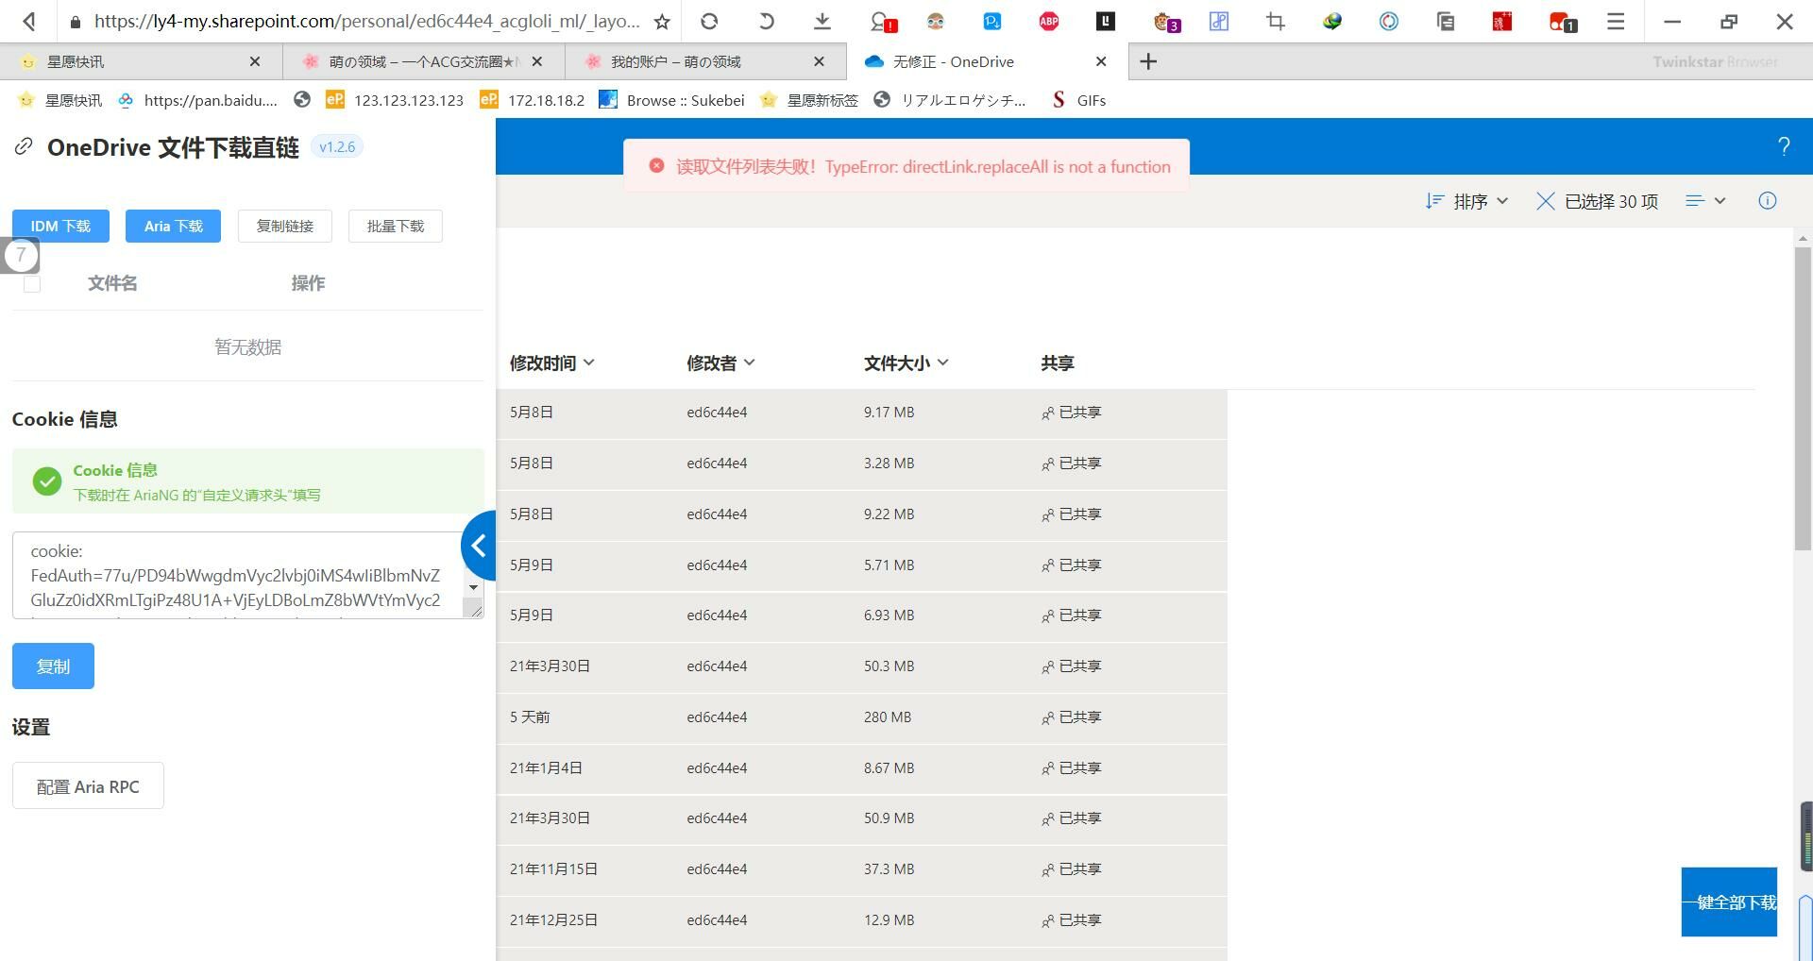The width and height of the screenshot is (1813, 961).
Task: Open the browser hamburger menu
Action: pos(1616,21)
